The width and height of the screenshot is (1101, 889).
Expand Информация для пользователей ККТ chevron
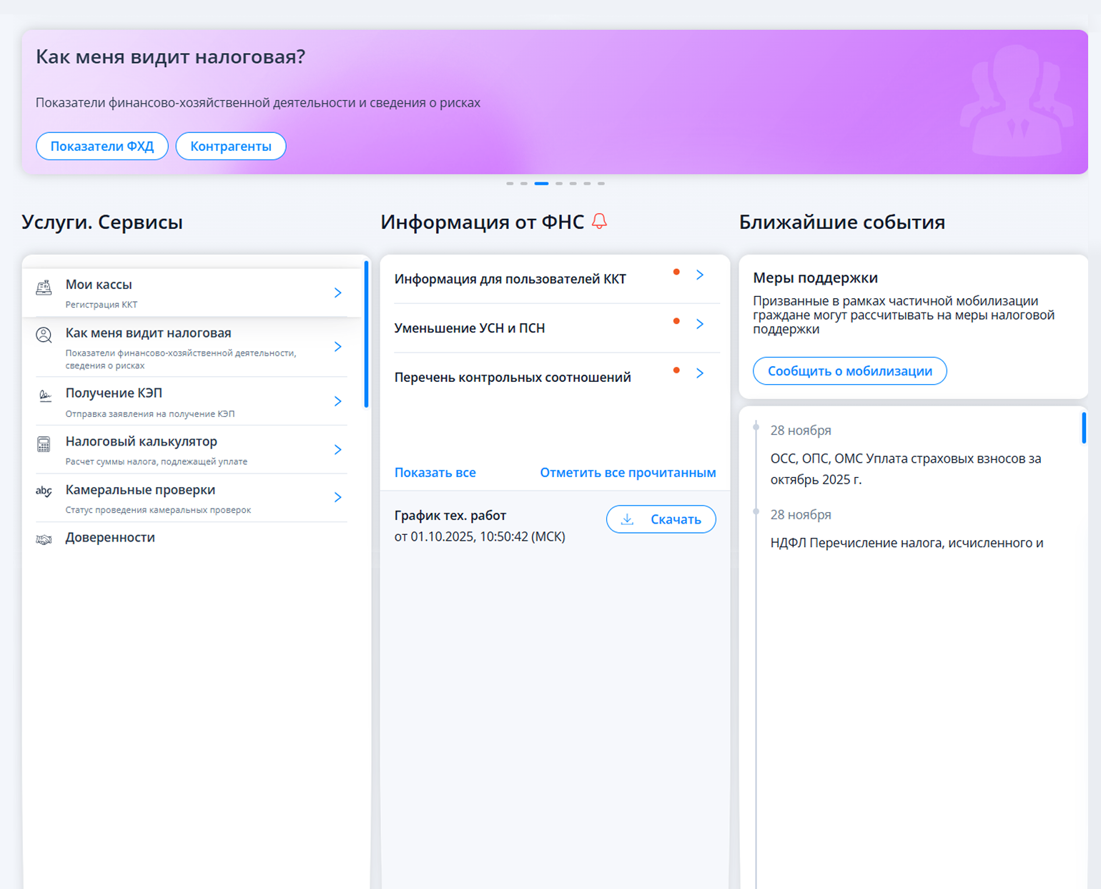(x=700, y=275)
